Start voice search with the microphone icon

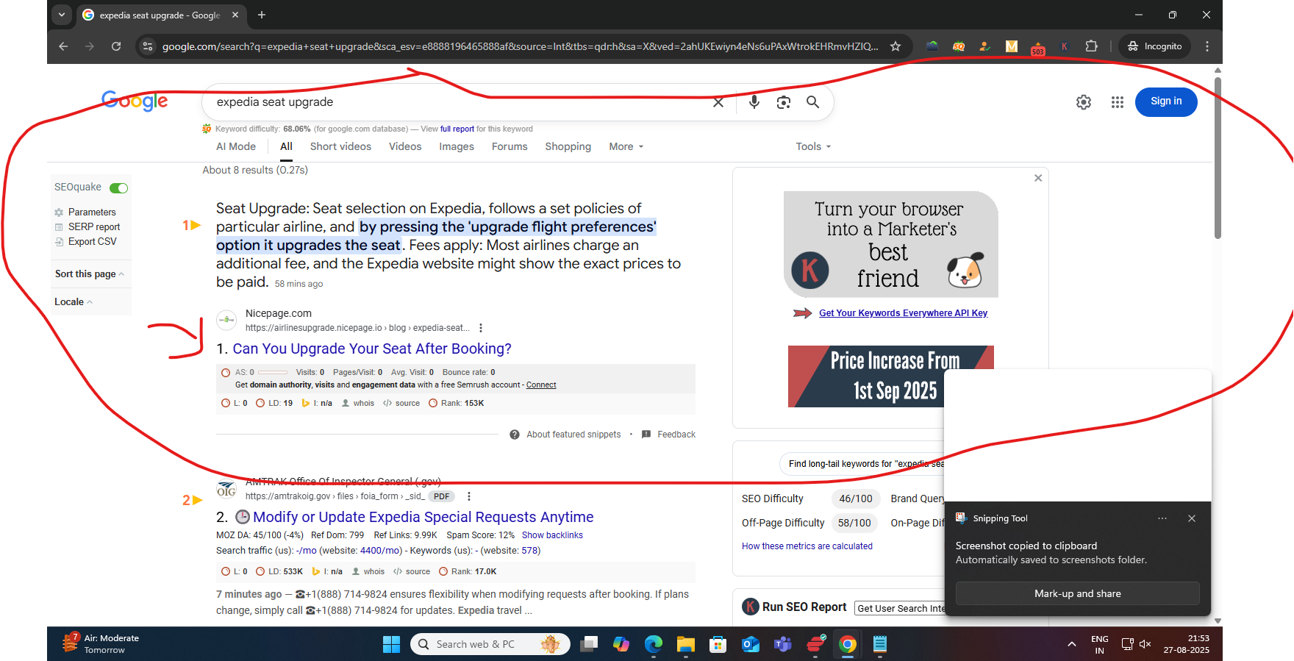point(754,102)
